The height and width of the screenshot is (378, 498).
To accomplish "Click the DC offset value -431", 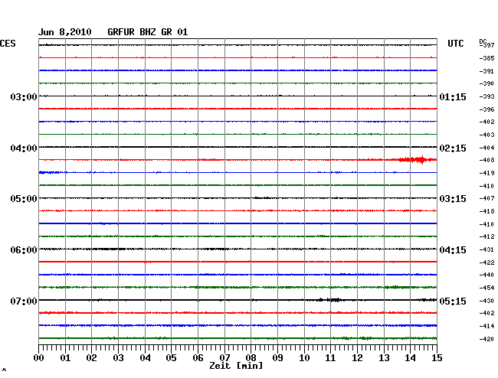I will click(487, 249).
